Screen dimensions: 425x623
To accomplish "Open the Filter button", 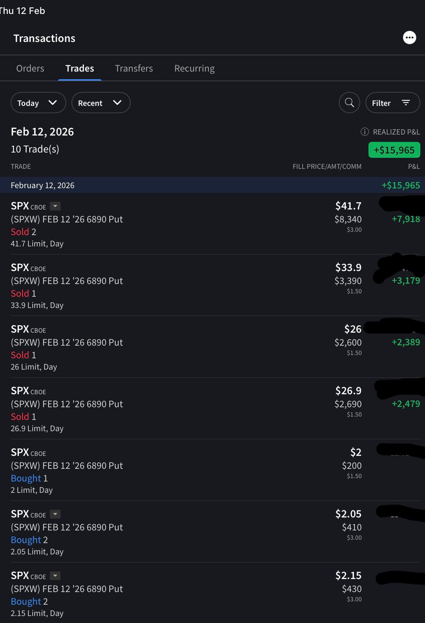I will click(392, 103).
